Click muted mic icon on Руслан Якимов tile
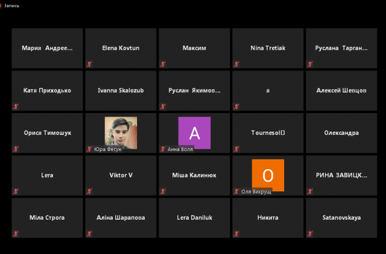386x254 pixels. [163, 107]
